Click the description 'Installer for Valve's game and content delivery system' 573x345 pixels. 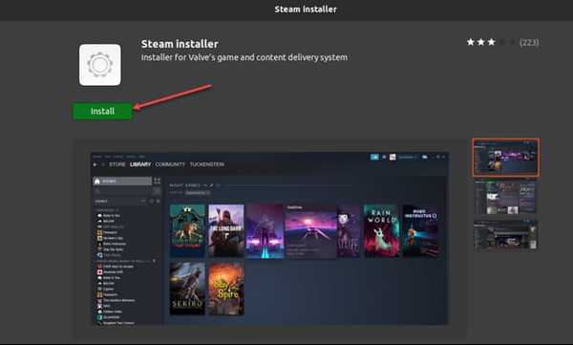coord(244,57)
